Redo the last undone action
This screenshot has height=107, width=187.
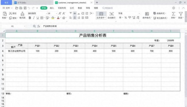[33, 8]
